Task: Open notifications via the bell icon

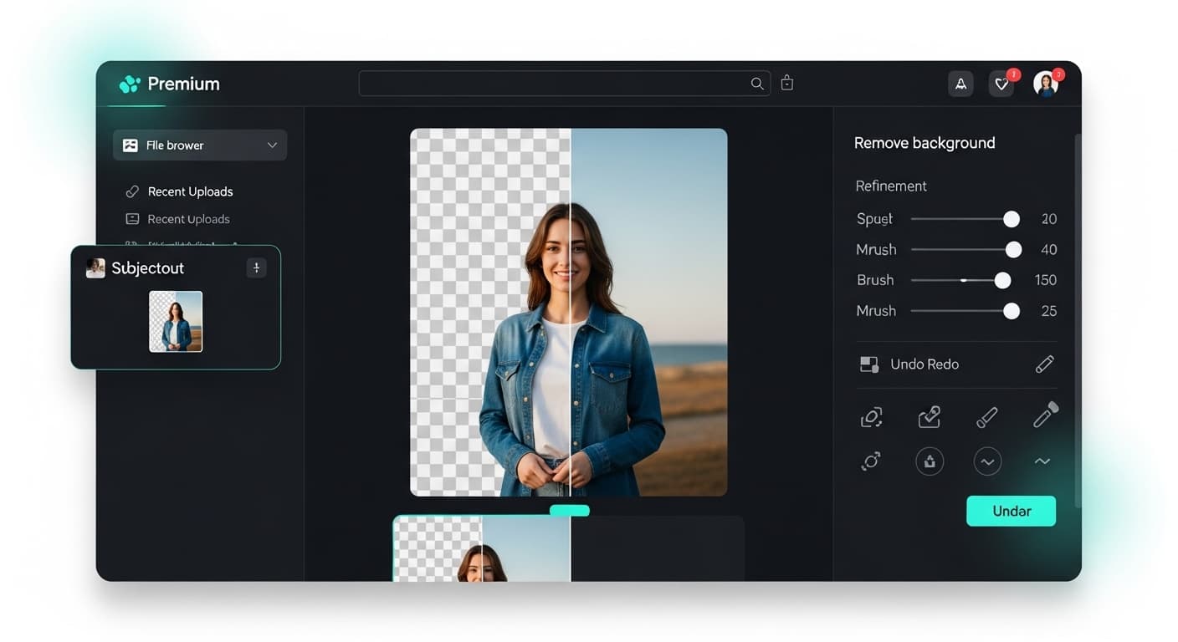Action: (960, 83)
